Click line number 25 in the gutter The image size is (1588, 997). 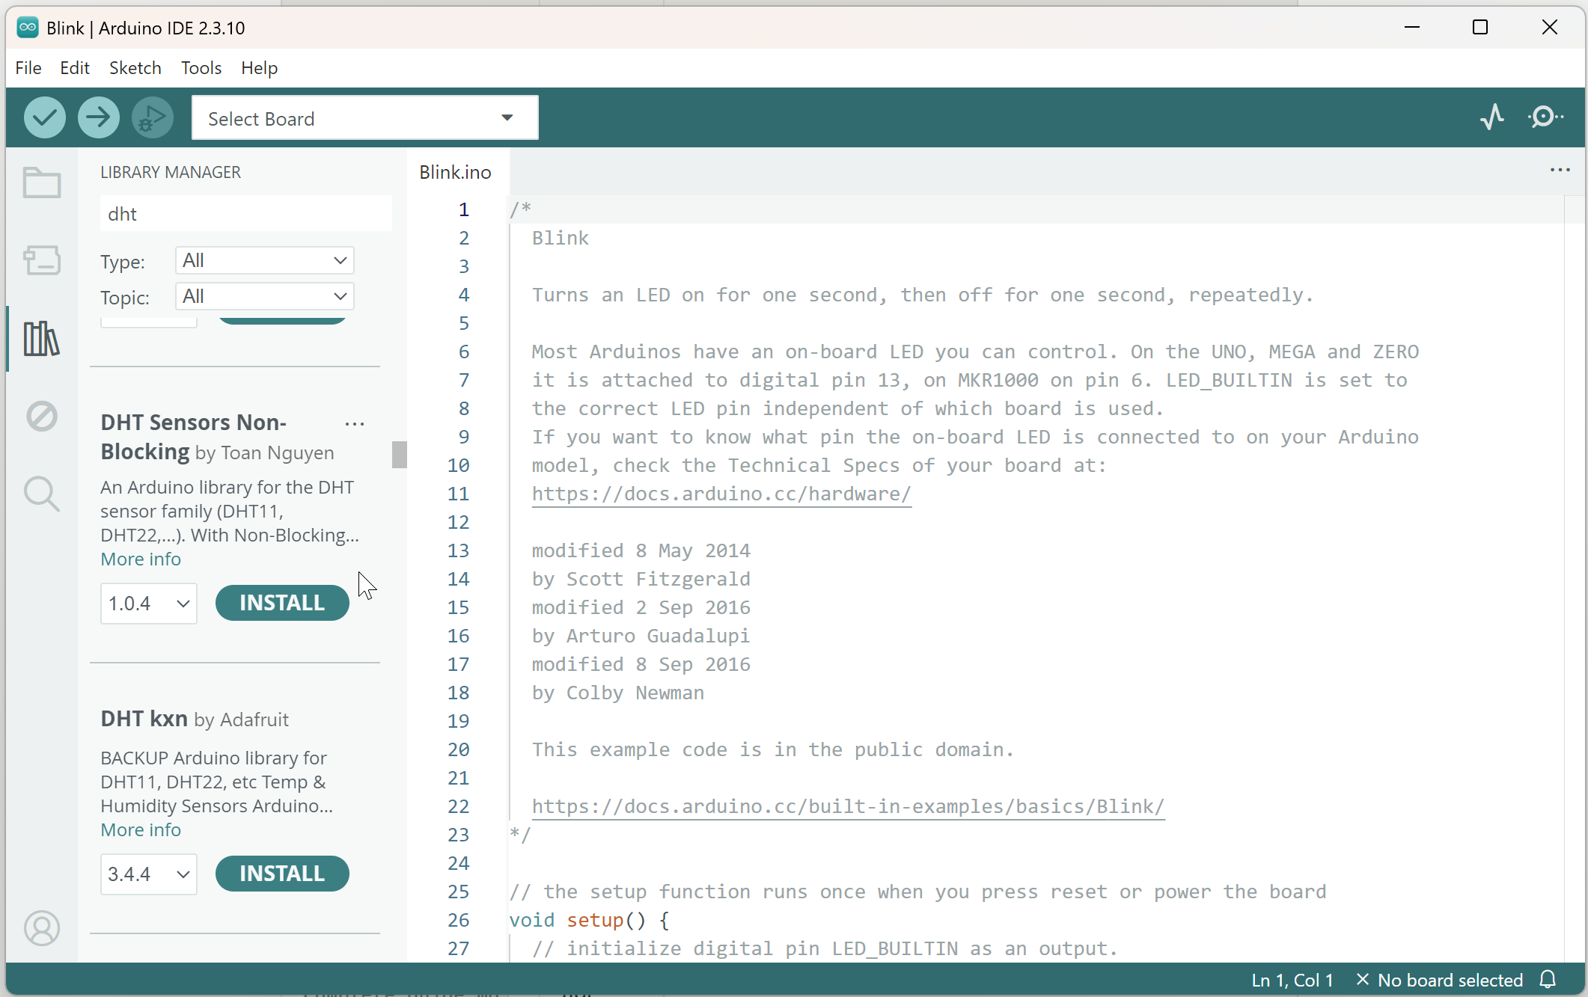click(458, 892)
